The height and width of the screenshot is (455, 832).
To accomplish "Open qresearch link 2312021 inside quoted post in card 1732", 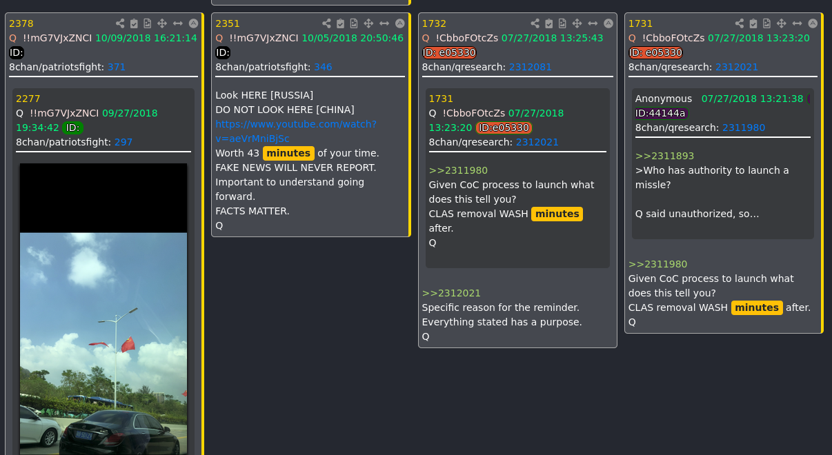I will pos(537,142).
